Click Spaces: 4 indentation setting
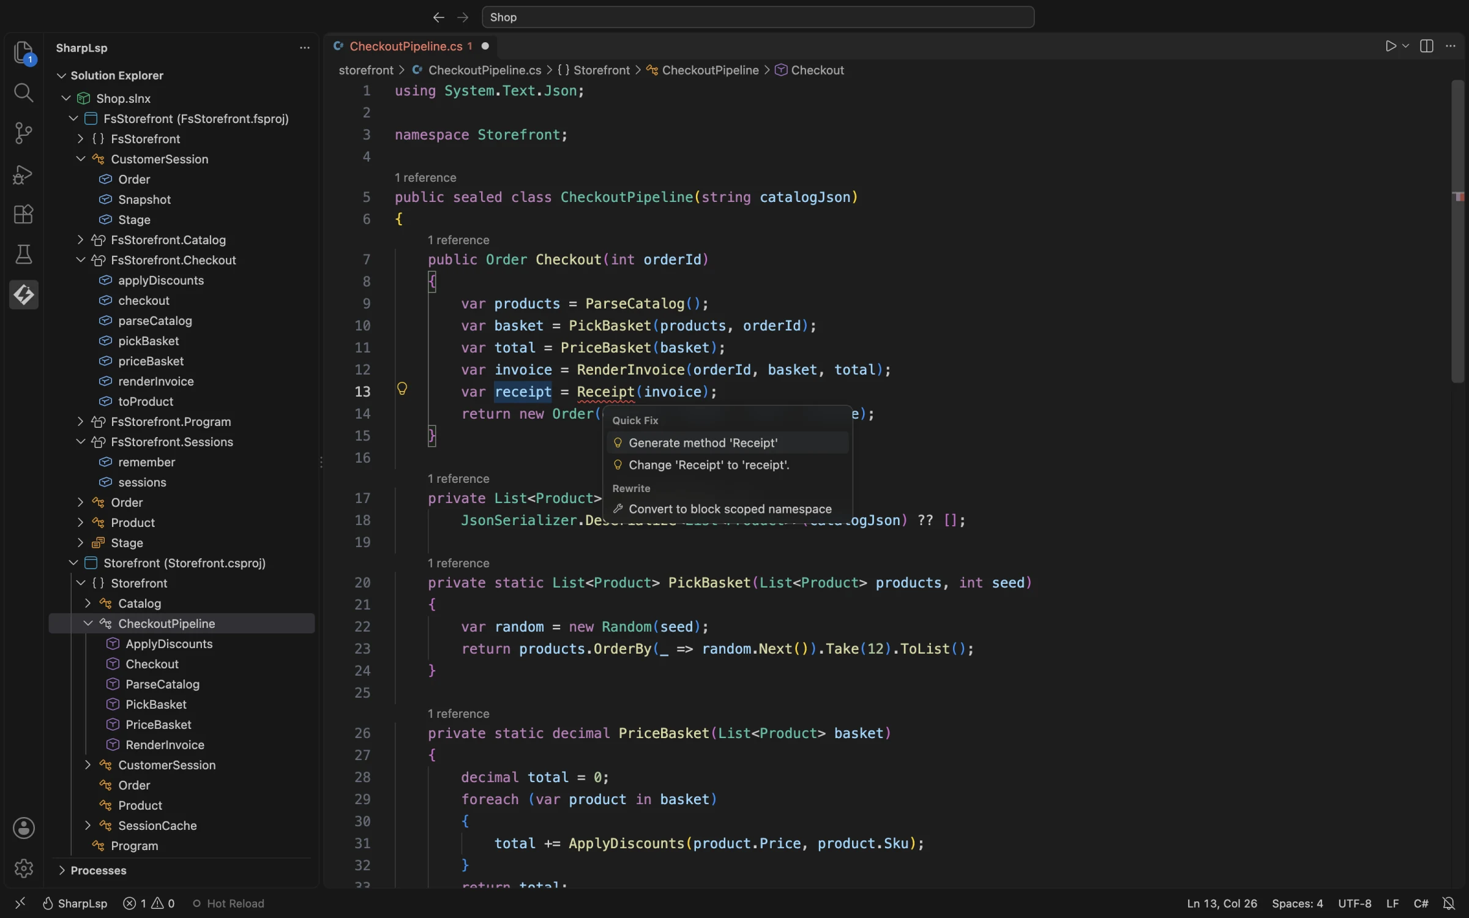The width and height of the screenshot is (1469, 918). tap(1298, 903)
